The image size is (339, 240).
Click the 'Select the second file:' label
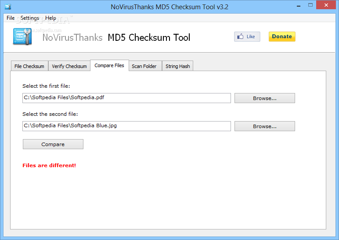click(x=50, y=114)
